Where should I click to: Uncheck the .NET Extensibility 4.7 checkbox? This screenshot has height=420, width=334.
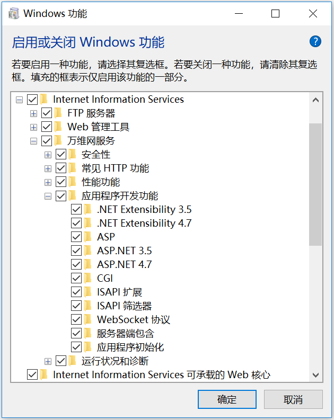coord(76,223)
